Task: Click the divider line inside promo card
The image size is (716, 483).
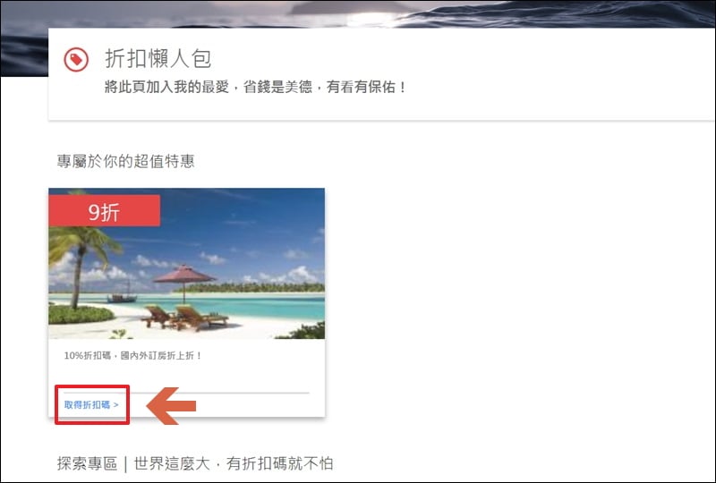Action: (186, 393)
